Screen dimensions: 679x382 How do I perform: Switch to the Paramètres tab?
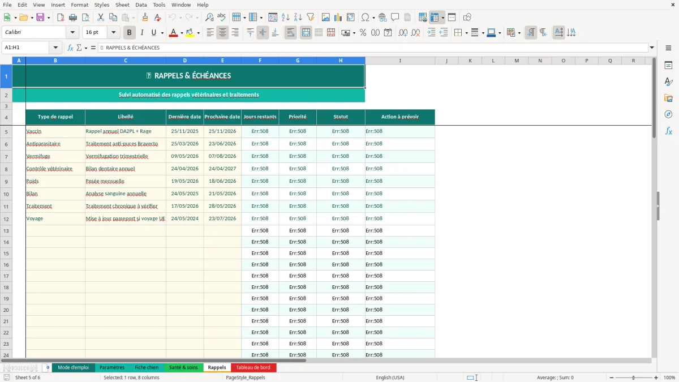(112, 367)
